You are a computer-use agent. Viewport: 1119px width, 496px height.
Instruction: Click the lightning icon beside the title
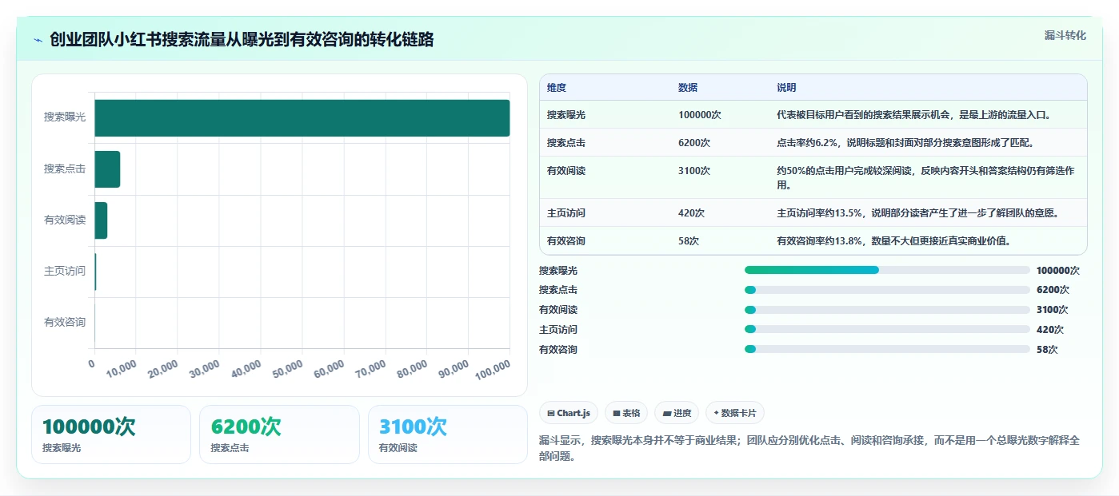[x=38, y=40]
